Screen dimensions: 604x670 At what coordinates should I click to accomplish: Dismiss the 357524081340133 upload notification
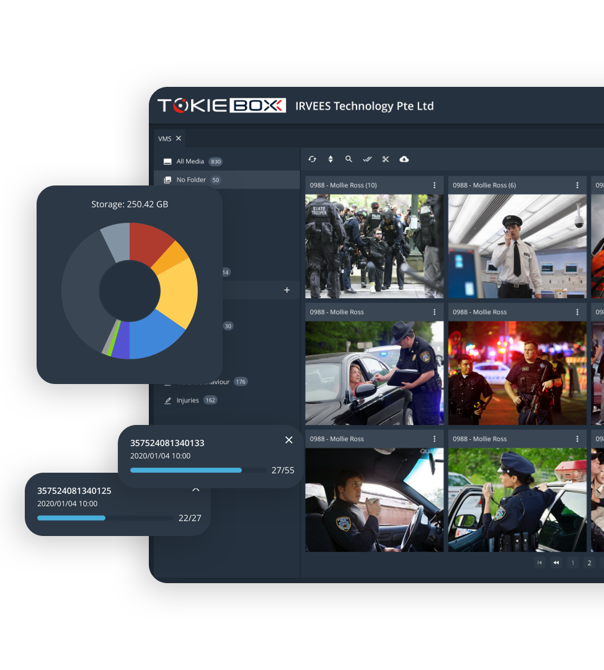tap(289, 440)
